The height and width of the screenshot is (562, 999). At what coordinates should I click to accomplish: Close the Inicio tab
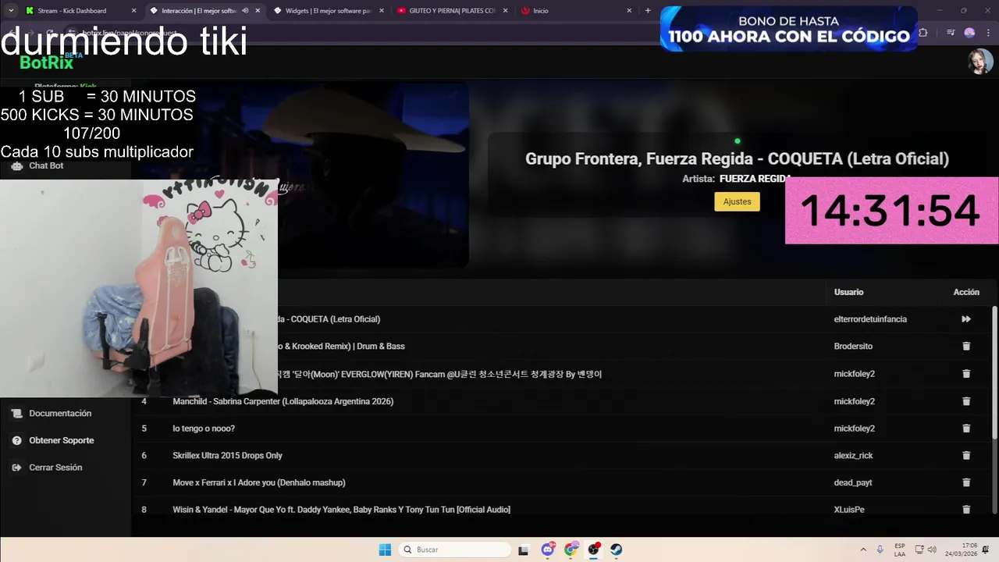click(x=629, y=11)
